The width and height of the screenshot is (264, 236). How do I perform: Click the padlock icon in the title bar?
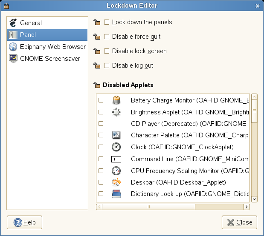(6, 6)
